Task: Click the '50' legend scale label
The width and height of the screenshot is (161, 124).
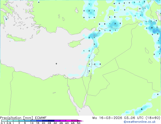Action: tap(78, 123)
